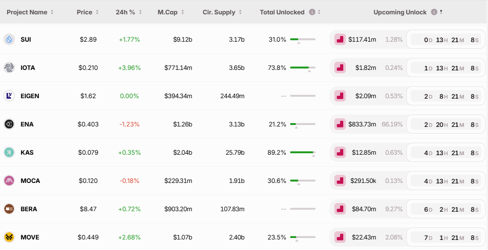
Task: Click the Cir. Supply column header label
Action: 219,12
